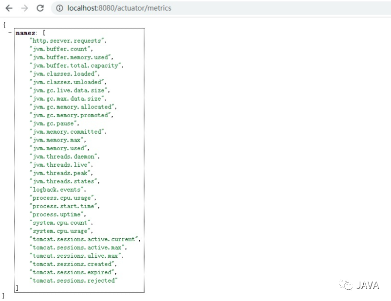Select "tomcat.sessions.expired" entry
This screenshot has width=391, height=301.
click(x=72, y=272)
